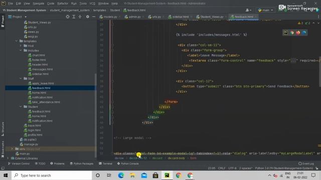The width and height of the screenshot is (321, 180).
Task: Select messages.html in project tree
Action: click(x=40, y=69)
